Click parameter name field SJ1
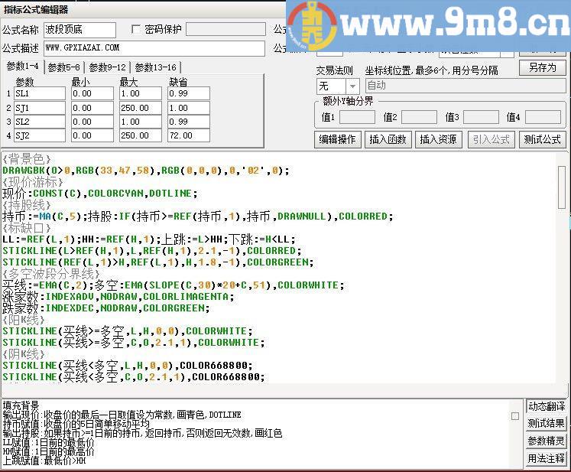The height and width of the screenshot is (472, 571). point(40,108)
